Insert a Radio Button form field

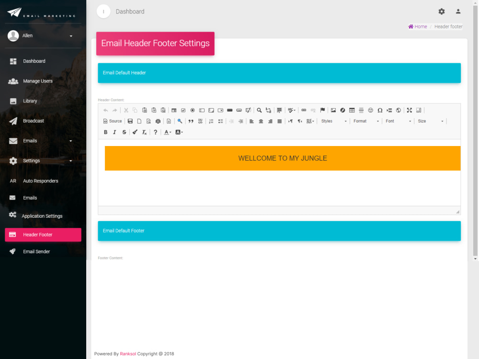pos(193,110)
